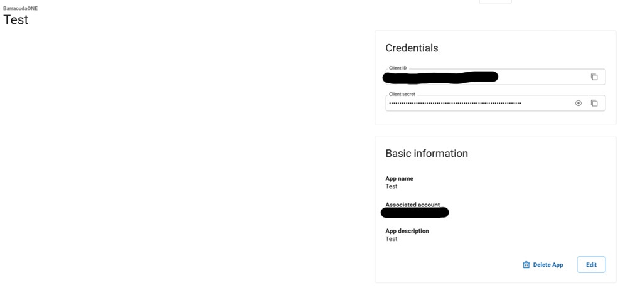Click the redacted associated account value

[415, 213]
